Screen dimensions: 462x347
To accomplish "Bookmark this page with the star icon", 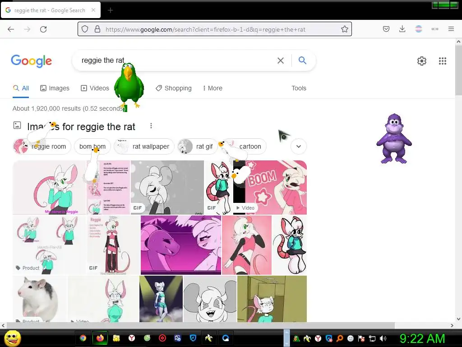I will [344, 29].
